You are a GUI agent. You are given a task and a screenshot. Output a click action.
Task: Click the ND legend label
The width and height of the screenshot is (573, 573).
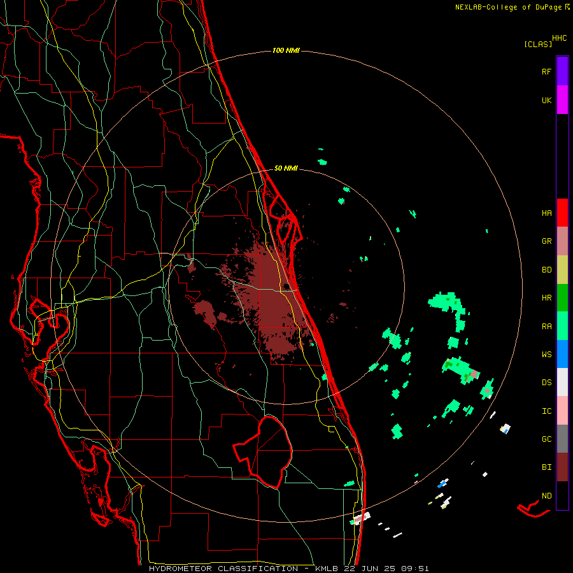(x=546, y=495)
